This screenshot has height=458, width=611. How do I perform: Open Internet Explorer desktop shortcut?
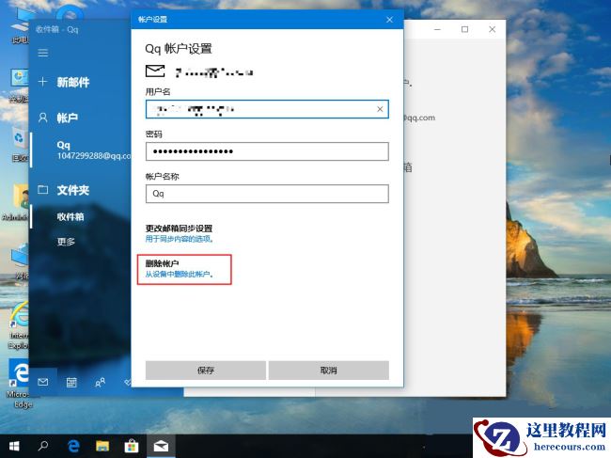(18, 325)
